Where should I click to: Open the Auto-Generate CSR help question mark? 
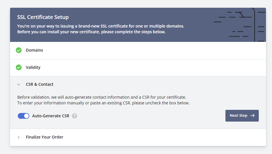point(74,116)
